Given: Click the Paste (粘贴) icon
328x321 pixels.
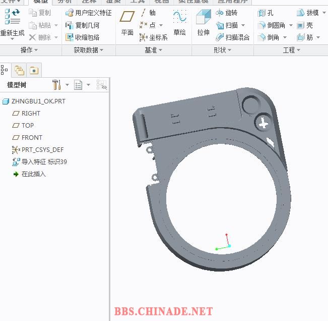Looking at the screenshot, I should coord(33,25).
